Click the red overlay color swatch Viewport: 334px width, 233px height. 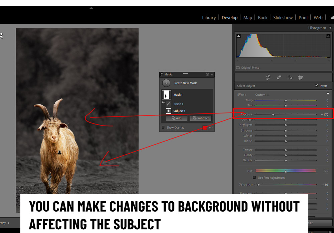pos(205,128)
